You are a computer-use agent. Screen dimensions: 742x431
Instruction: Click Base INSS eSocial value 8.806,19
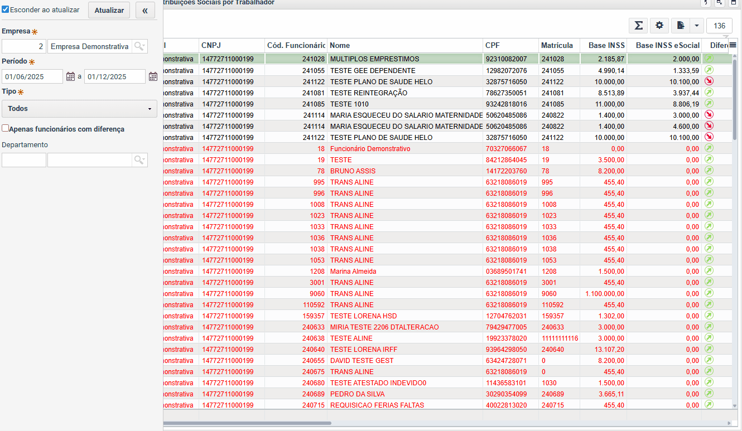(x=664, y=104)
